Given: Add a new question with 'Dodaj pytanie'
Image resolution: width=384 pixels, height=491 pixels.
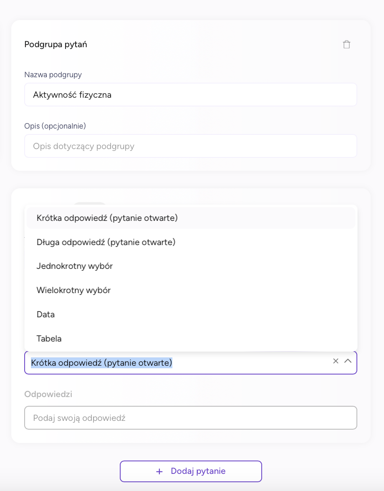Looking at the screenshot, I should [x=191, y=471].
